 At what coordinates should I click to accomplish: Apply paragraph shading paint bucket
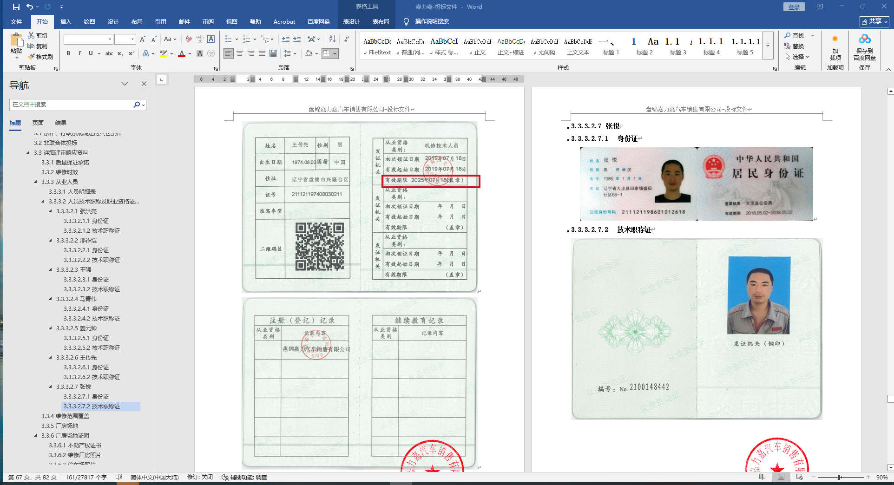pyautogui.click(x=309, y=53)
